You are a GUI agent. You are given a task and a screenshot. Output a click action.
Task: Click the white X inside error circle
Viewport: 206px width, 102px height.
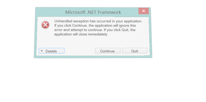(x=45, y=25)
